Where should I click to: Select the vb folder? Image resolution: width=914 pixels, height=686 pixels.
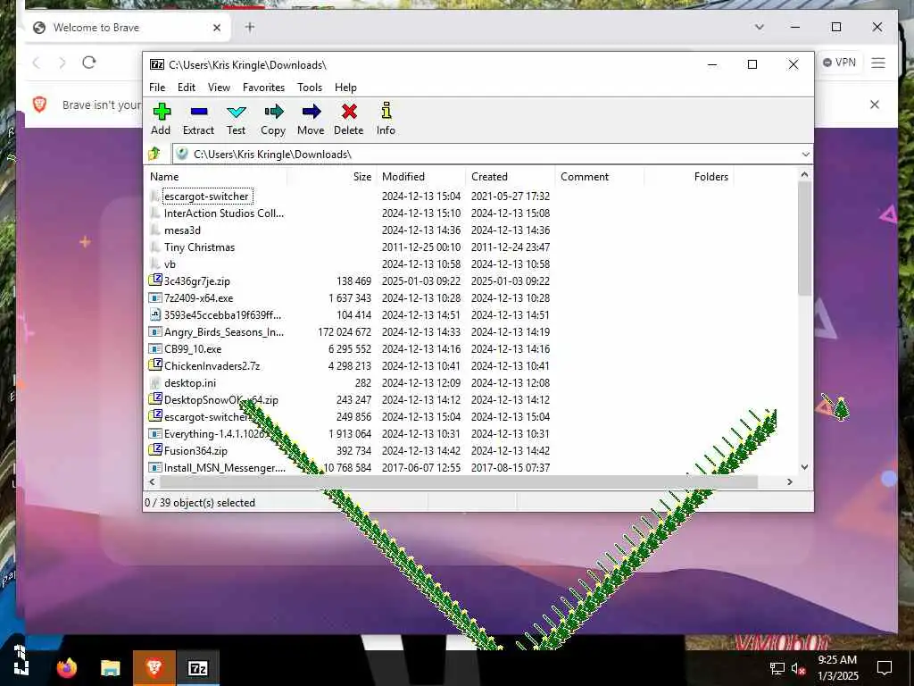(170, 264)
